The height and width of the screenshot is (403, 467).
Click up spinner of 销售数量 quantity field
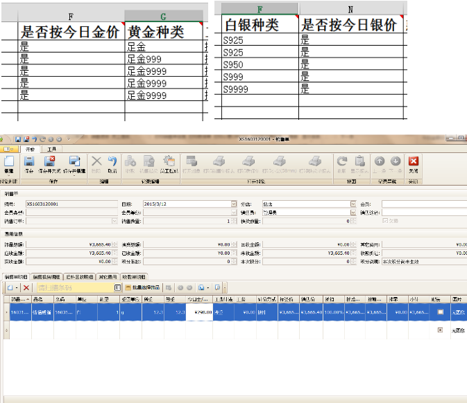(234, 220)
